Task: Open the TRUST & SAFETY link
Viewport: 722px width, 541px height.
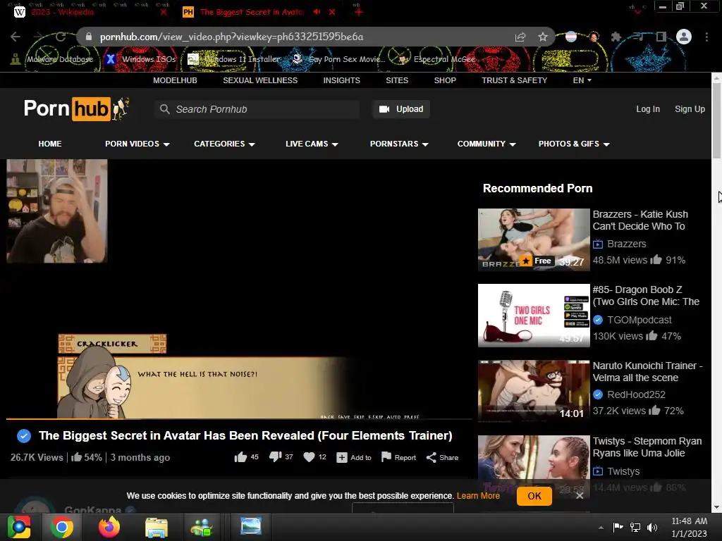Action: (514, 80)
